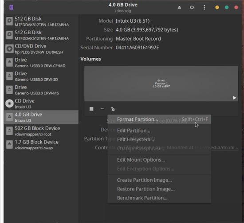The height and width of the screenshot is (223, 244).
Task: Select the CD/DVD Drive hp PLDS DVDRW
Action: point(41,49)
